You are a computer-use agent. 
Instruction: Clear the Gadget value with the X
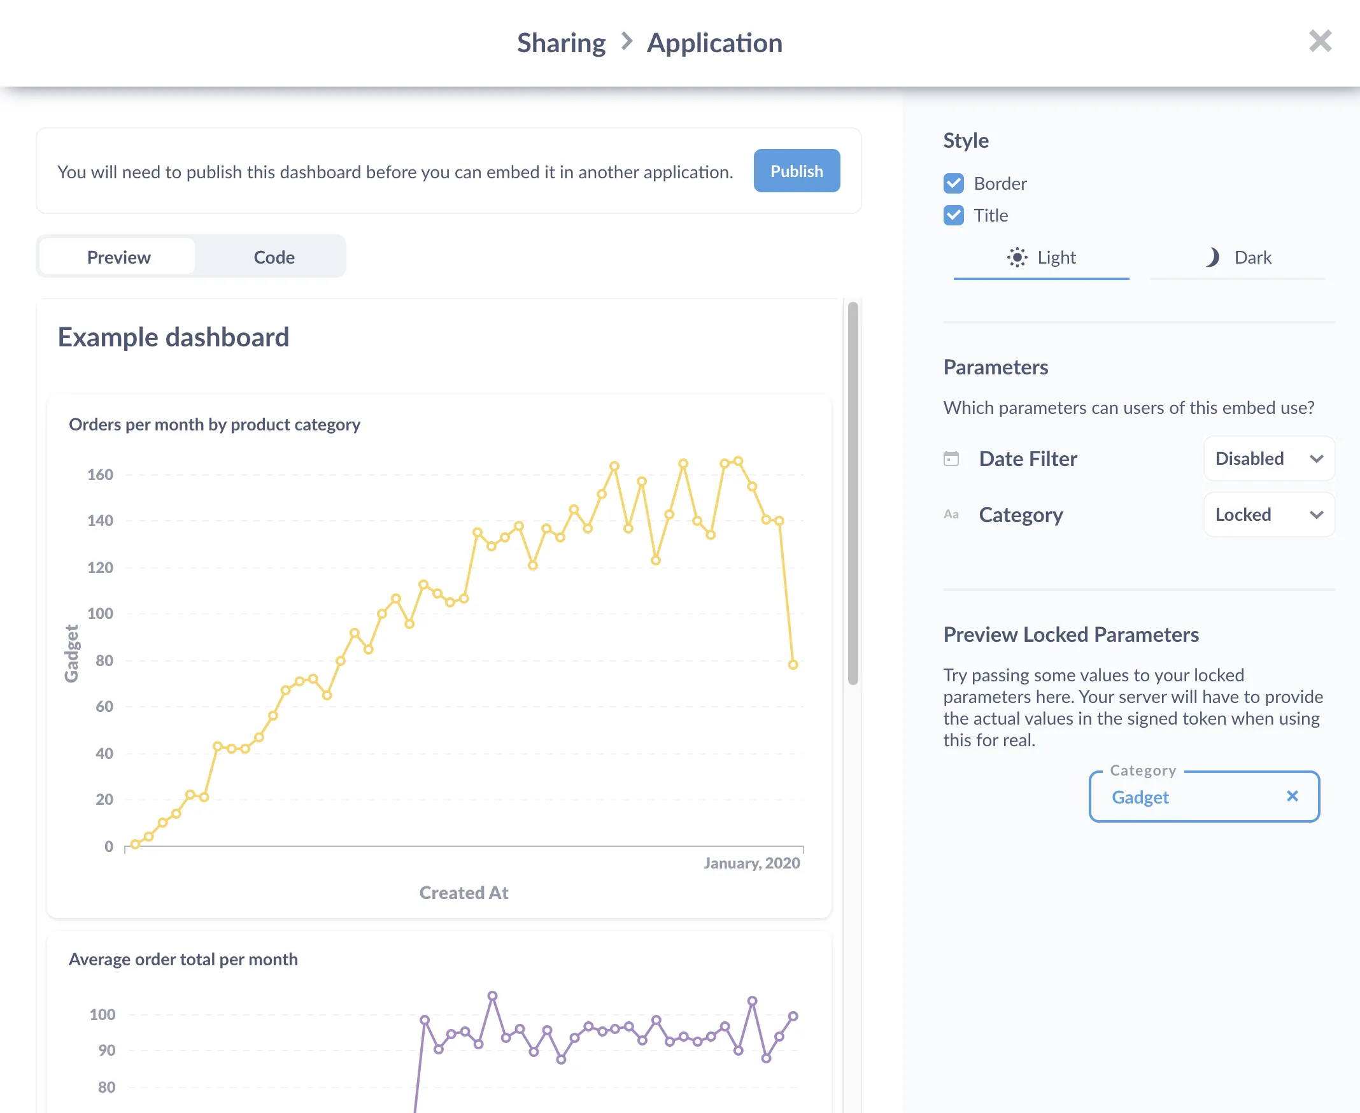pos(1292,796)
